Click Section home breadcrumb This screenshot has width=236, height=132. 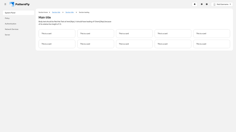(43, 12)
